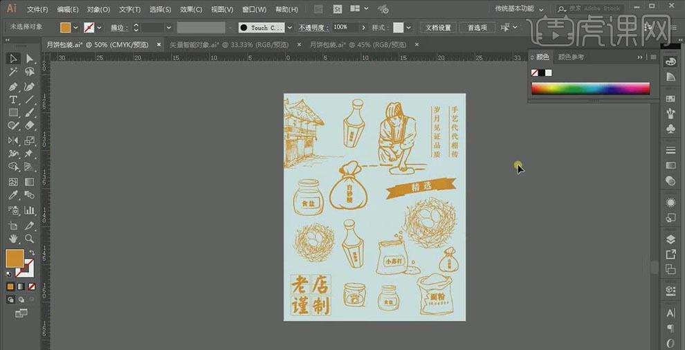Set paint mode to None
This screenshot has height=350, width=685.
(30, 286)
